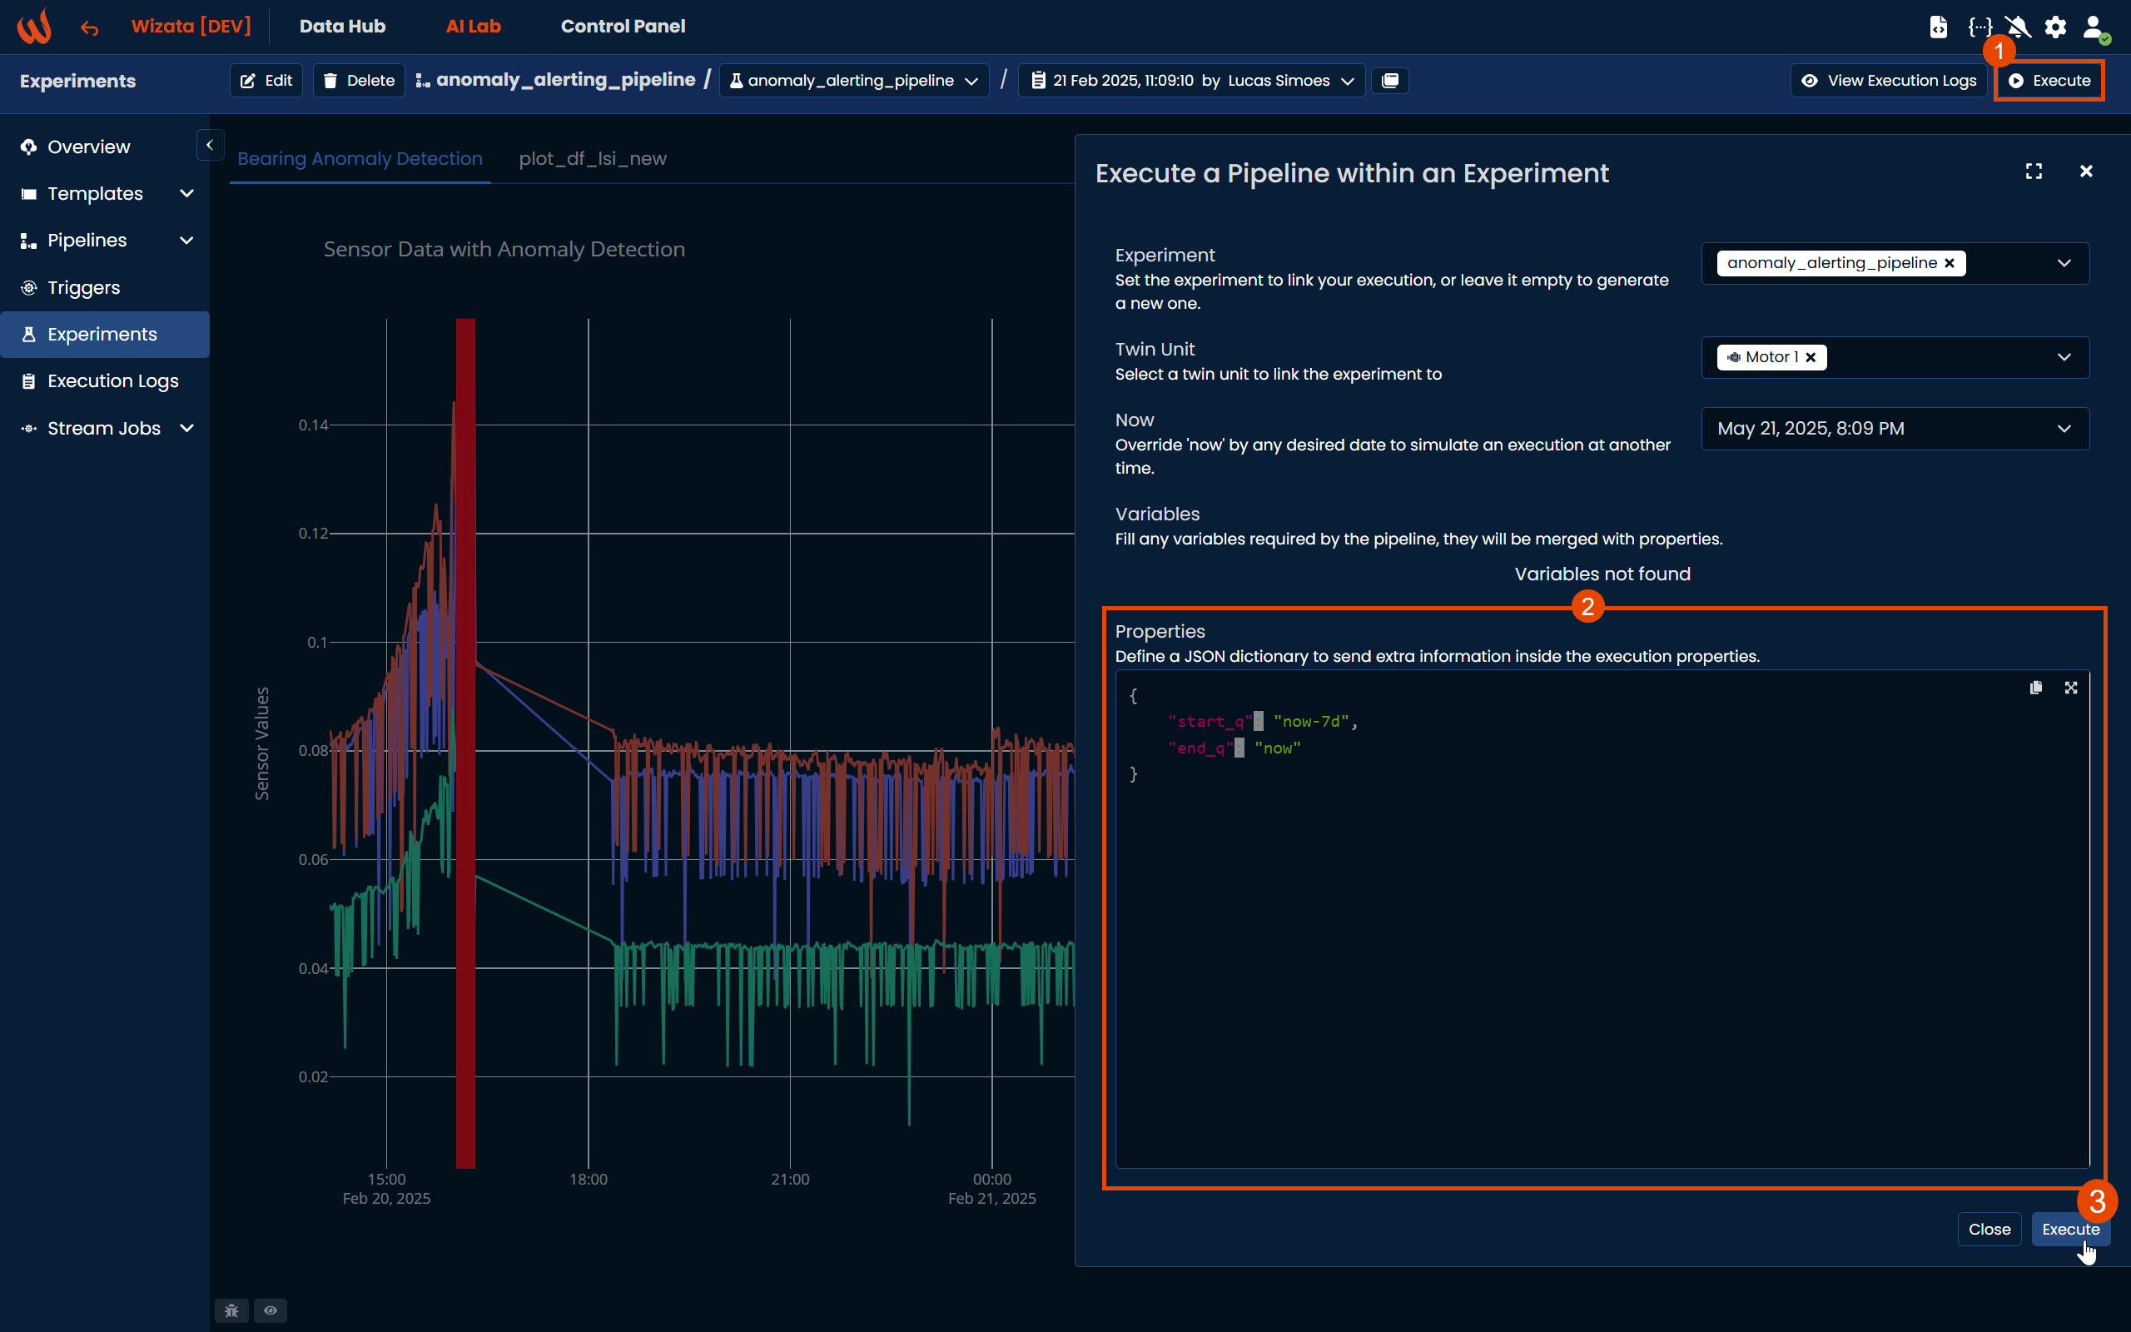Open the add document icon in top bar
2131x1332 pixels.
coord(1937,27)
